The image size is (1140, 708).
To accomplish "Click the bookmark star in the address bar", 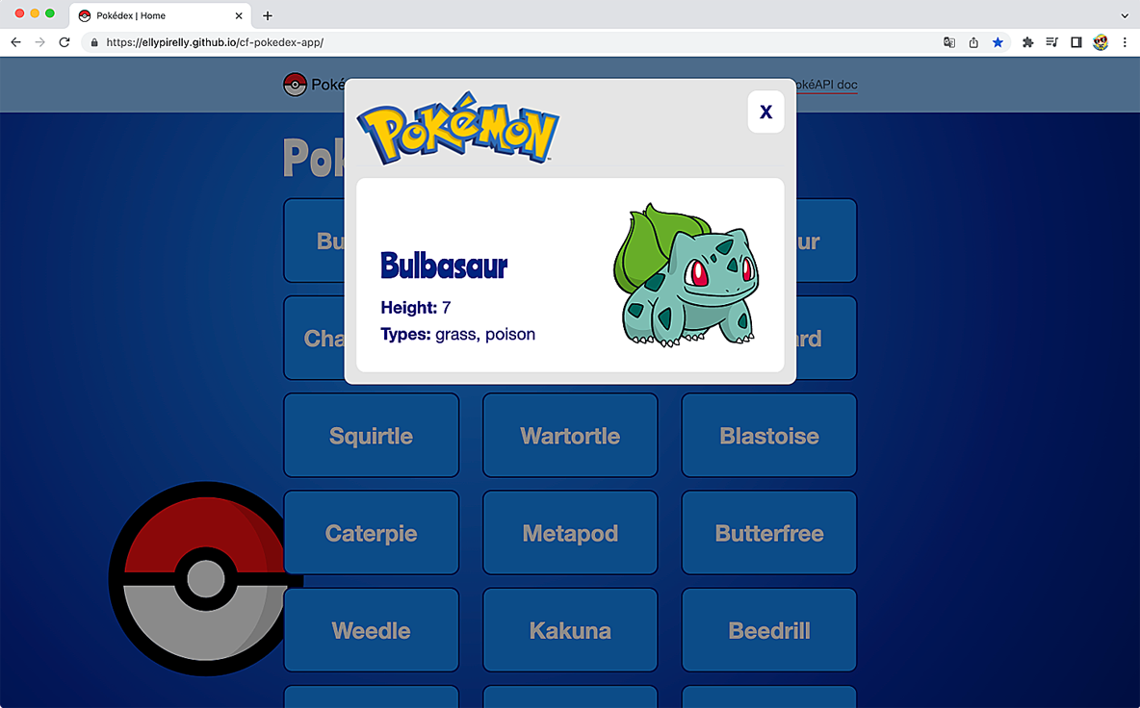I will pyautogui.click(x=997, y=42).
